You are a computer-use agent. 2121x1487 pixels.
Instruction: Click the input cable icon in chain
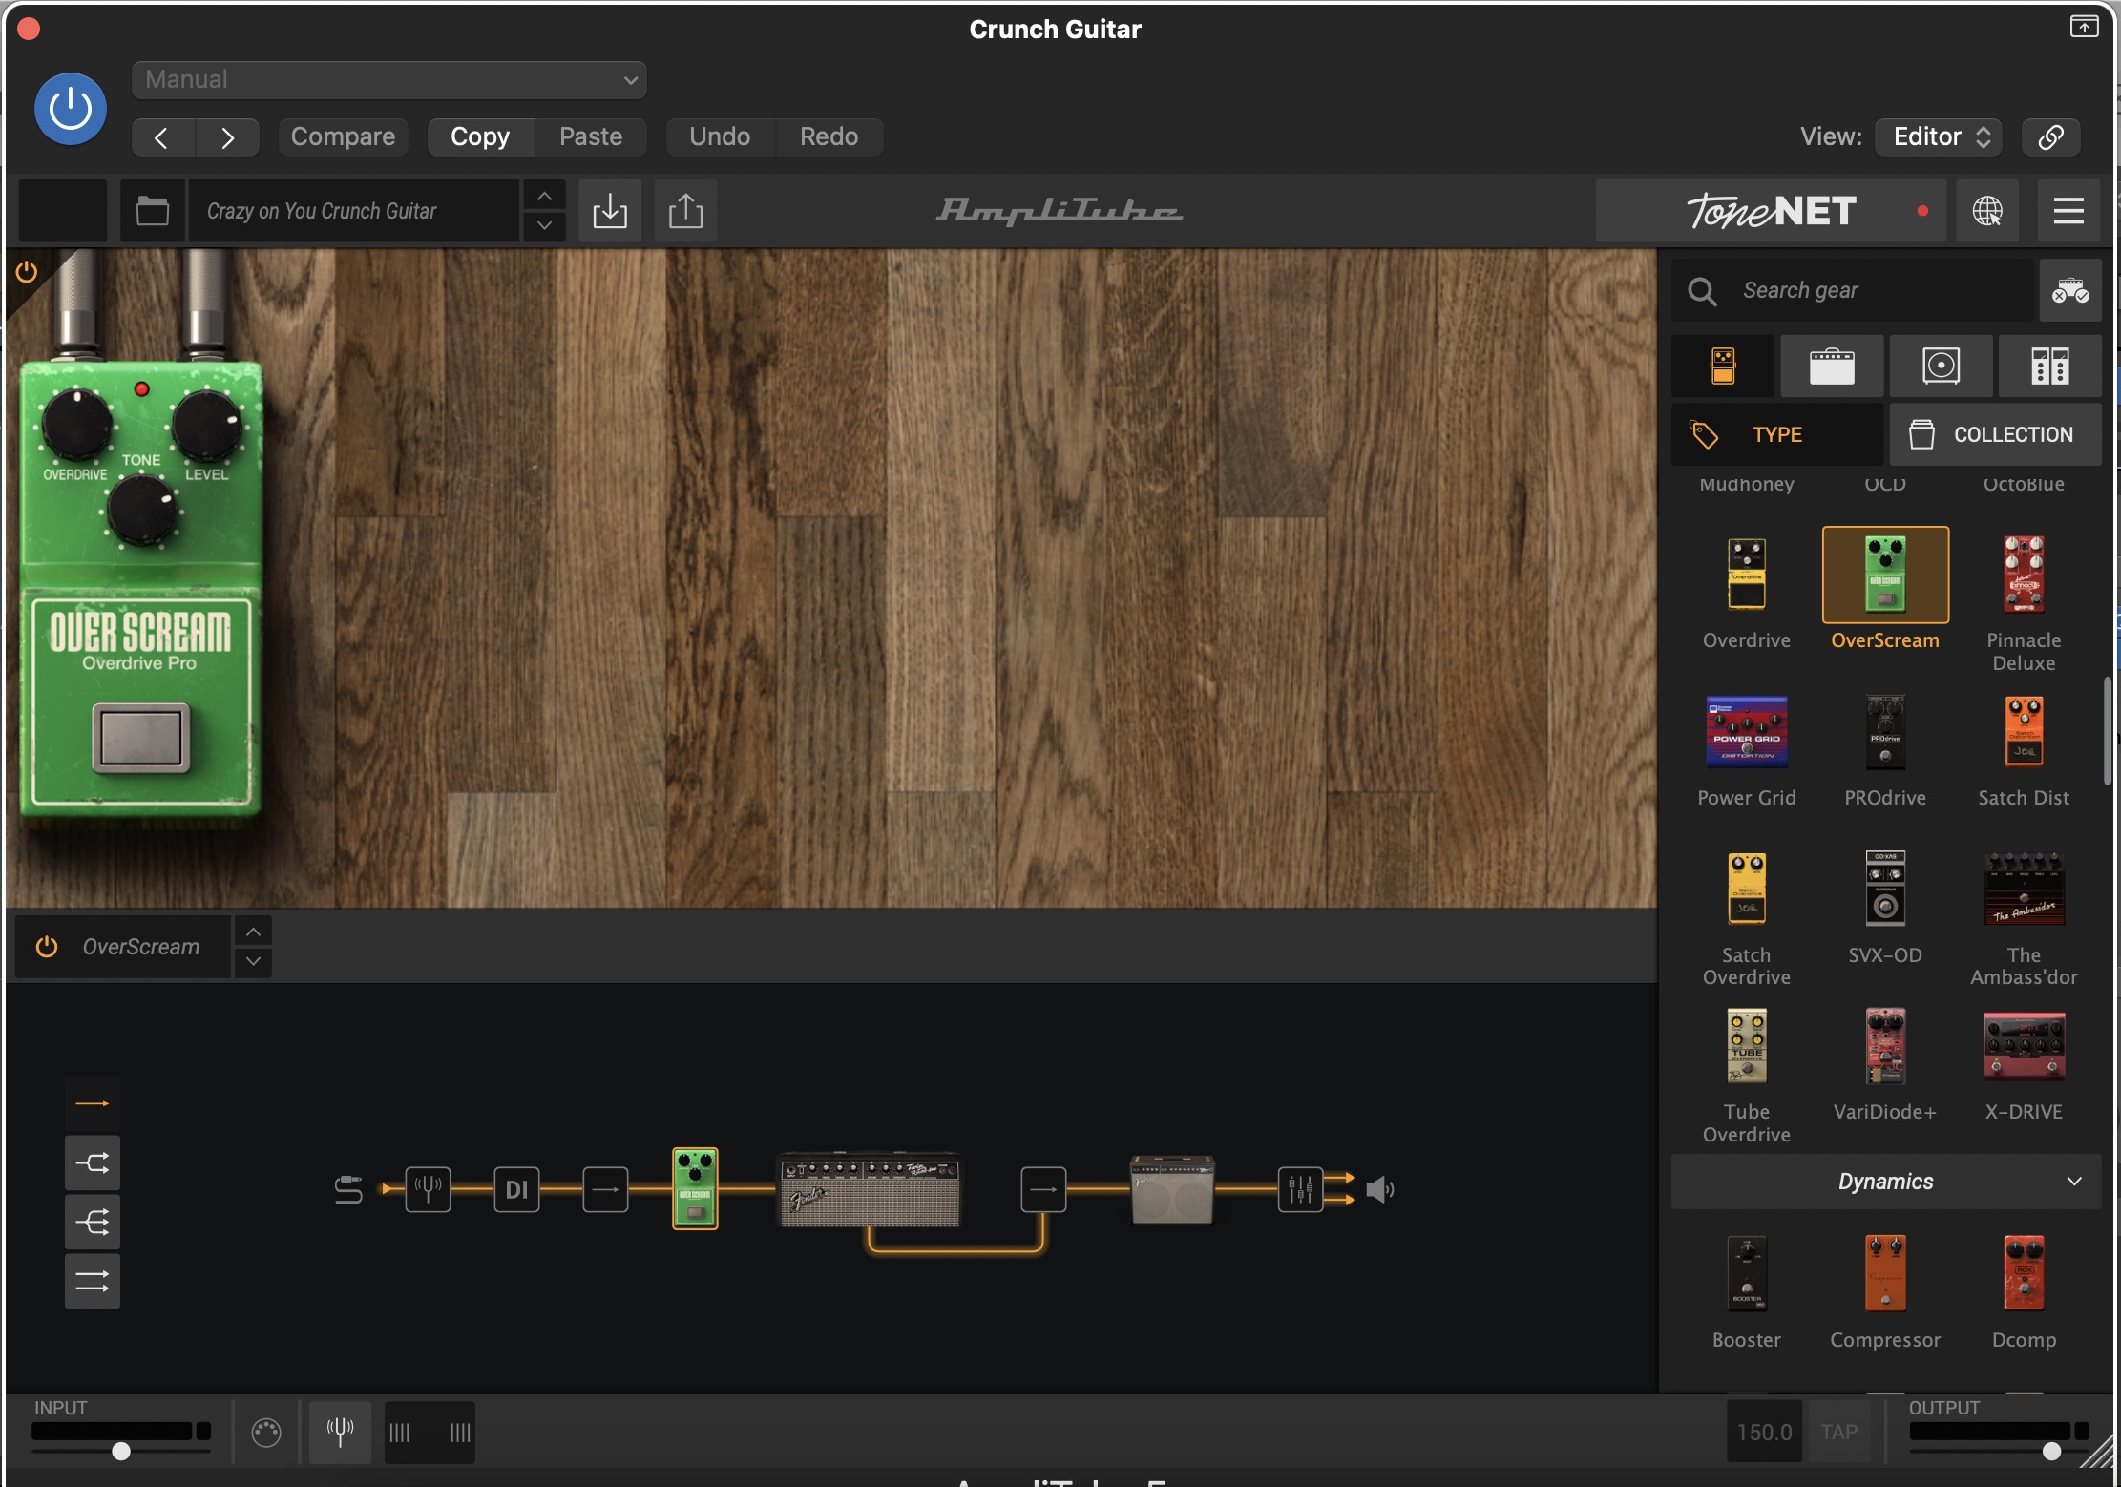(x=348, y=1189)
